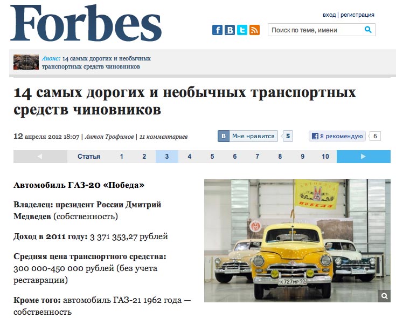This screenshot has height=318, width=396.
Task: Go to previous slide with left arrow
Action: (x=40, y=157)
